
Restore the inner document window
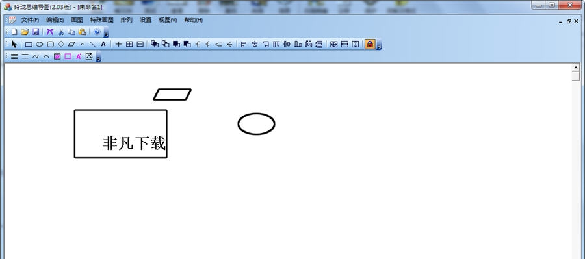(569, 21)
